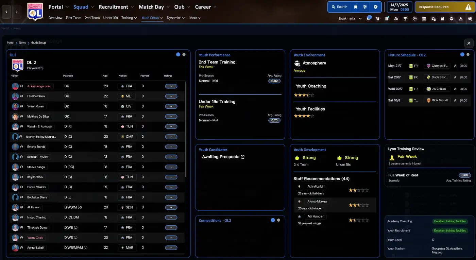Click the 6.86 training rating pill
The width and height of the screenshot is (476, 260).
point(464,175)
